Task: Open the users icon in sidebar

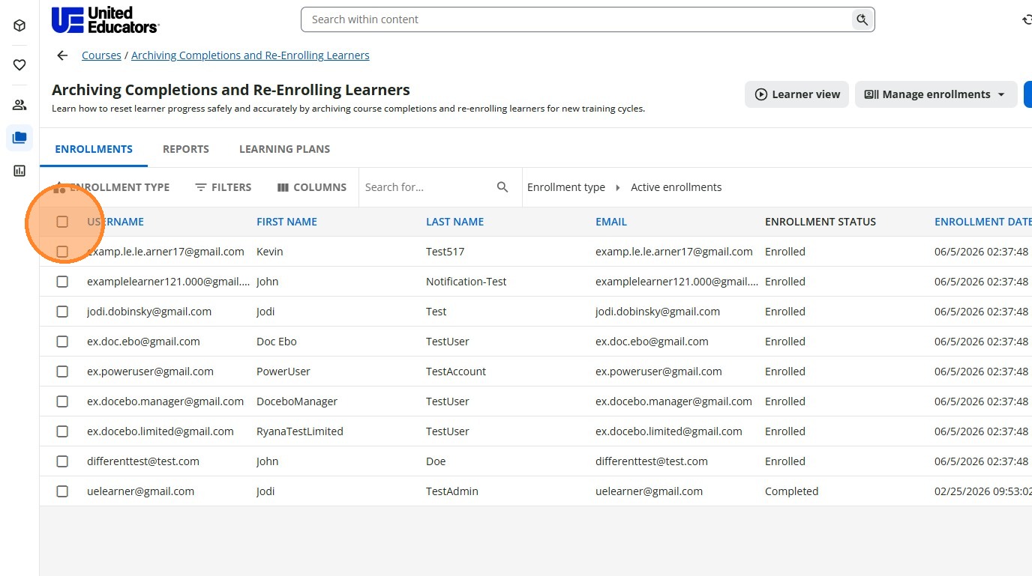Action: [x=19, y=105]
